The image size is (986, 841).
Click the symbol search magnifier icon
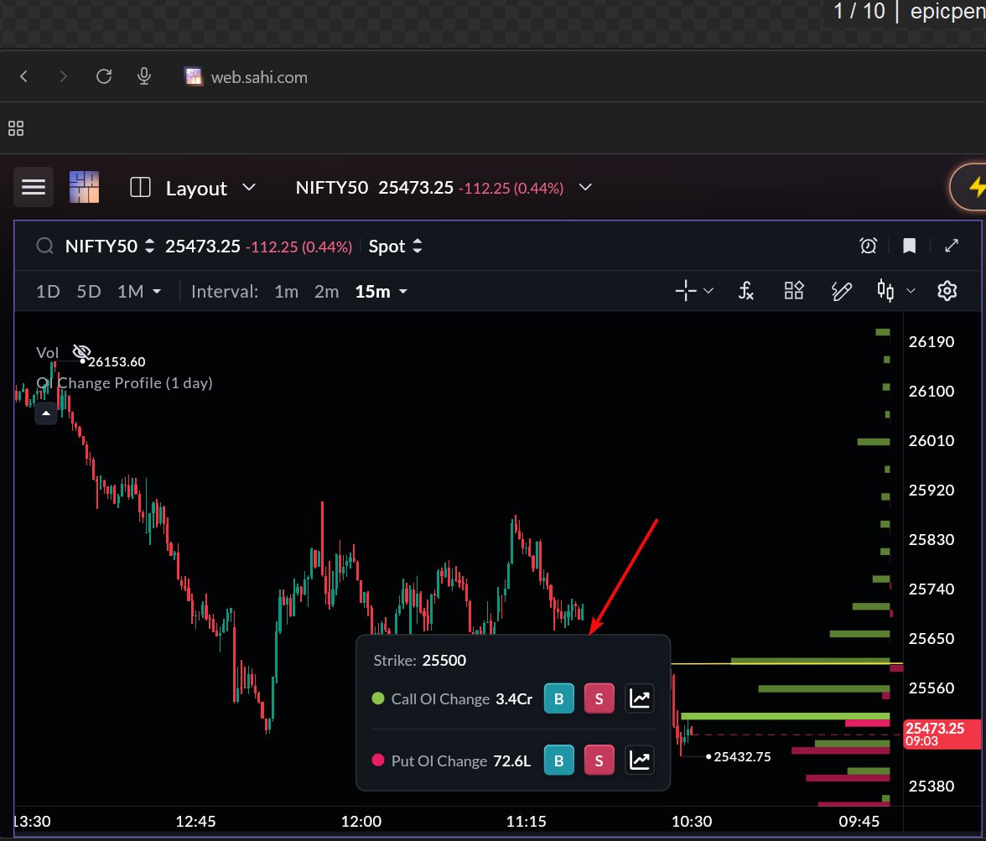[x=44, y=246]
